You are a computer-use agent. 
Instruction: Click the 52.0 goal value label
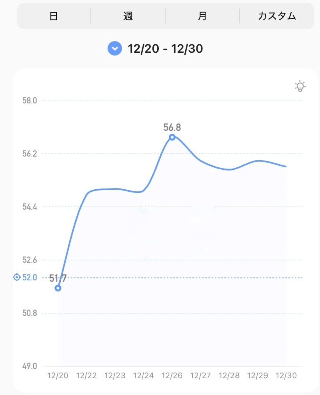pyautogui.click(x=30, y=277)
